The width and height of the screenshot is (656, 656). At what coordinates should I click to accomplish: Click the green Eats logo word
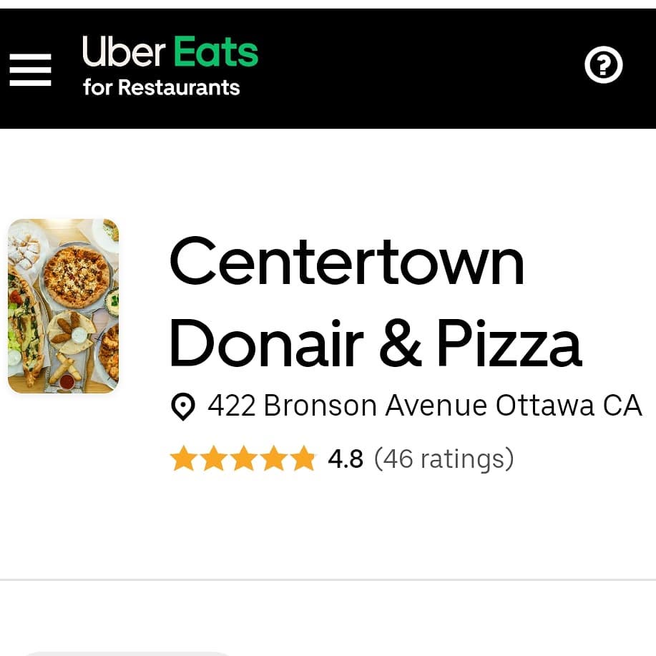[215, 52]
